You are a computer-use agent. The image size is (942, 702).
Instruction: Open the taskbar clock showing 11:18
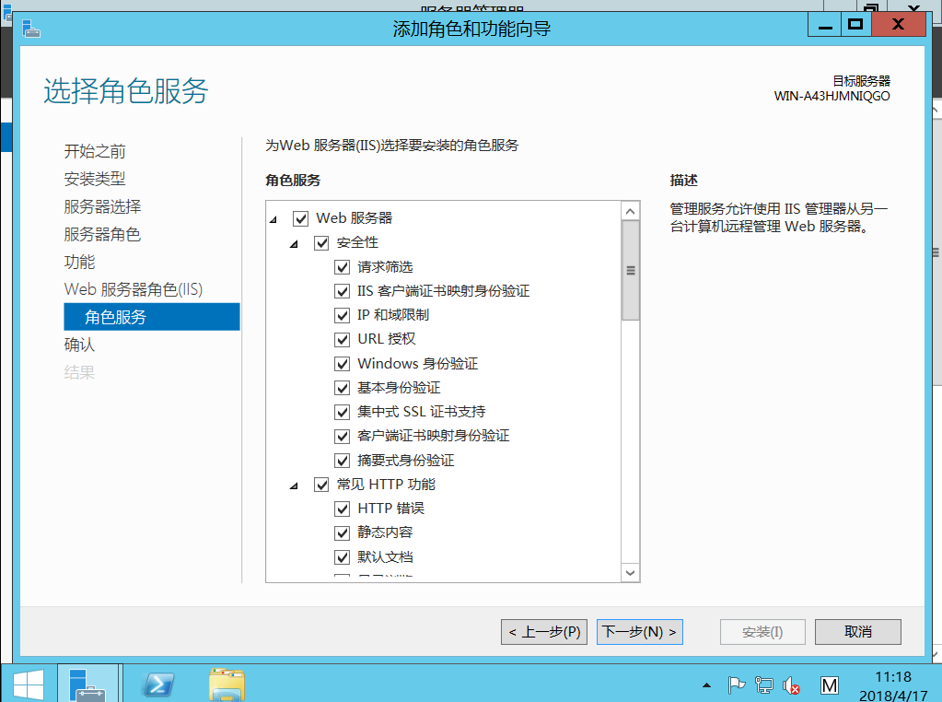point(893,685)
